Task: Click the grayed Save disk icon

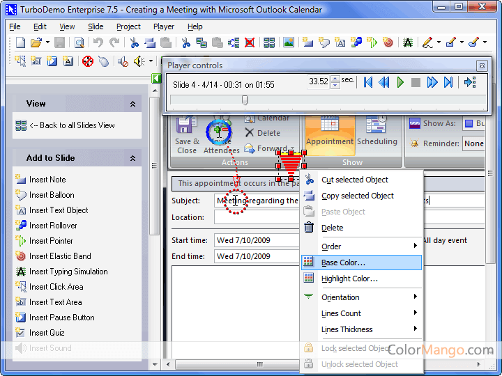Action: coord(59,42)
